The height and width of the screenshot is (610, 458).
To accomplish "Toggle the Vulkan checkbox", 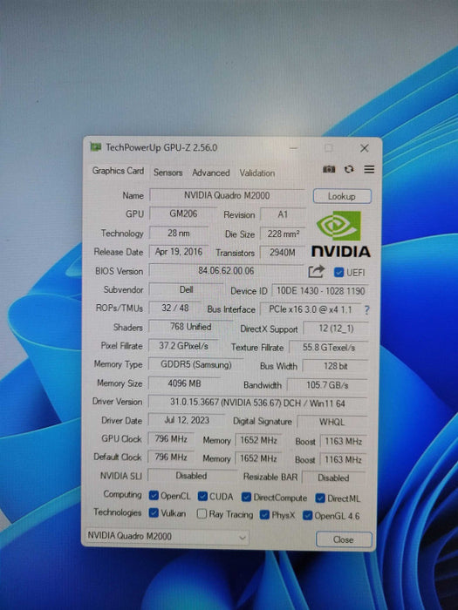I will pyautogui.click(x=154, y=512).
